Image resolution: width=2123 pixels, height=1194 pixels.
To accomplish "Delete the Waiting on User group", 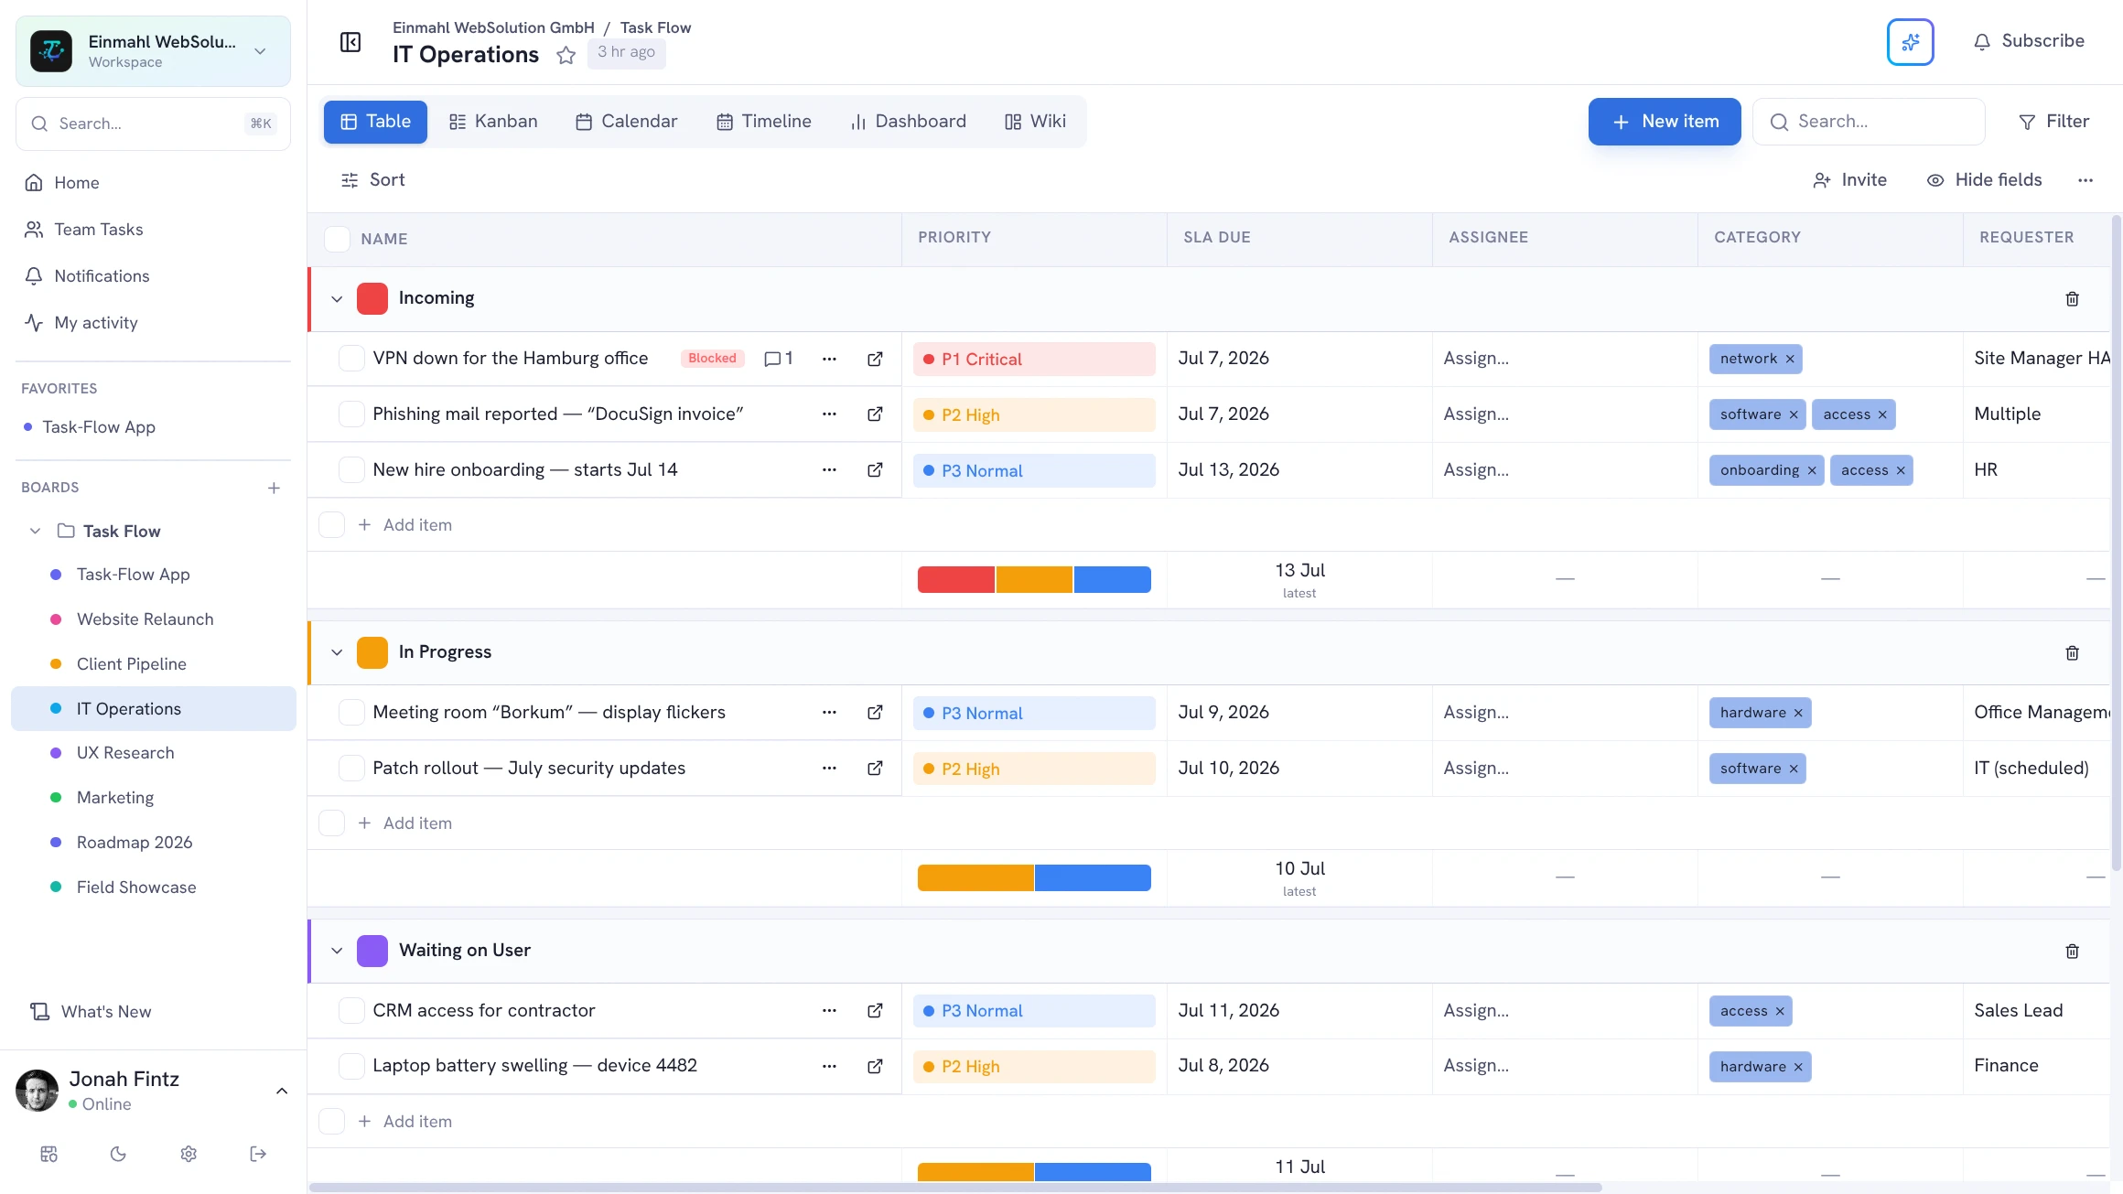I will tap(2072, 951).
